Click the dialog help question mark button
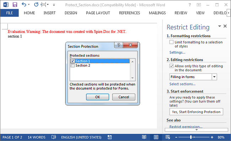This screenshot has width=231, height=141. (x=119, y=45)
